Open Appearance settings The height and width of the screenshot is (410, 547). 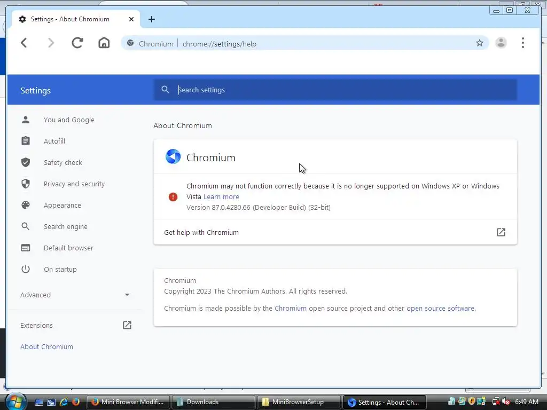62,206
